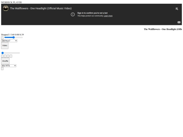Image resolution: width=183 pixels, height=137 pixels.
Task: Open the playlist queue icon in video player
Action: tap(177, 9)
